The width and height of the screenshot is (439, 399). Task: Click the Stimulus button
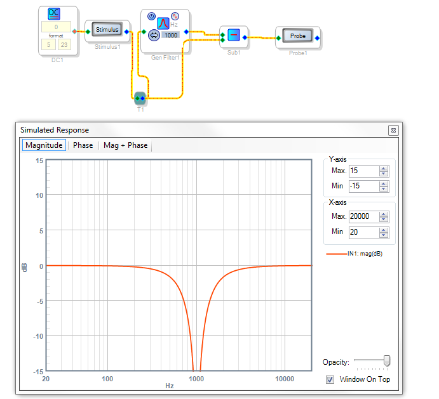point(107,29)
